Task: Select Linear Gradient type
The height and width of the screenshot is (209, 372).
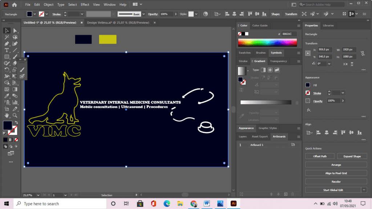Action: [263, 70]
